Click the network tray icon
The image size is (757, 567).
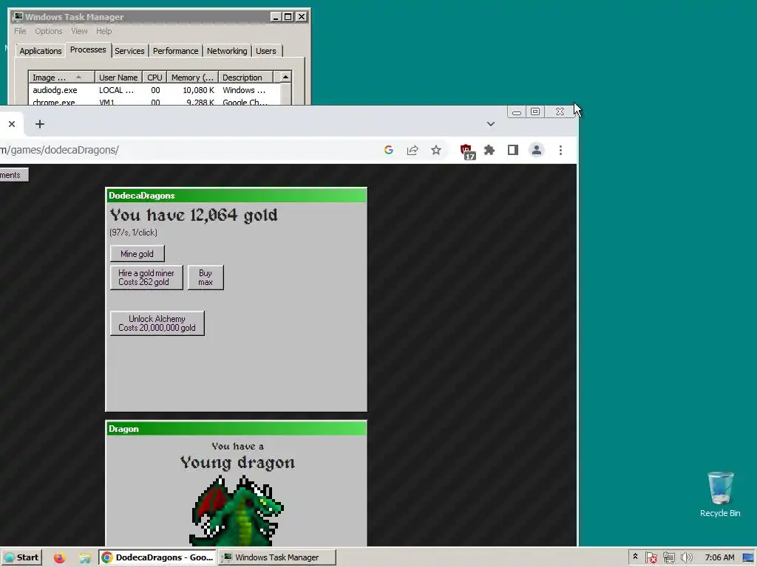pyautogui.click(x=668, y=557)
